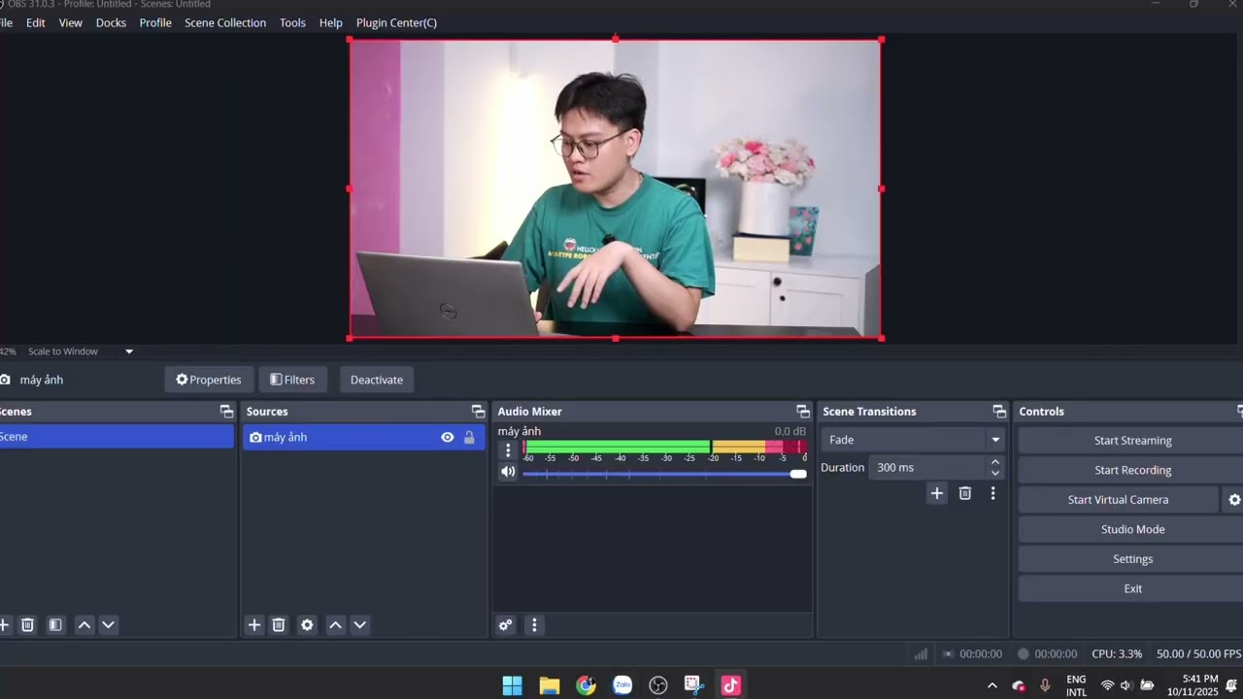Open source Filters button
Screen dimensions: 1243x699
(293, 380)
